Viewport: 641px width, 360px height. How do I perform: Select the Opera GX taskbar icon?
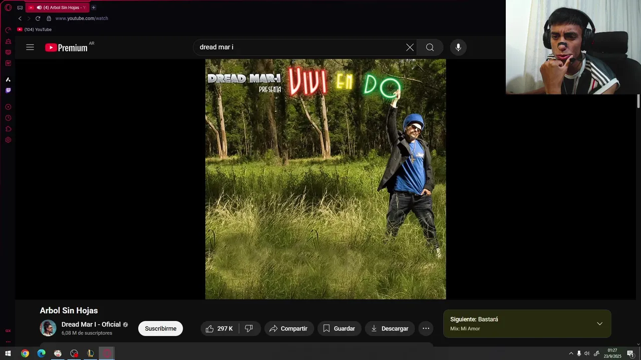click(x=107, y=353)
